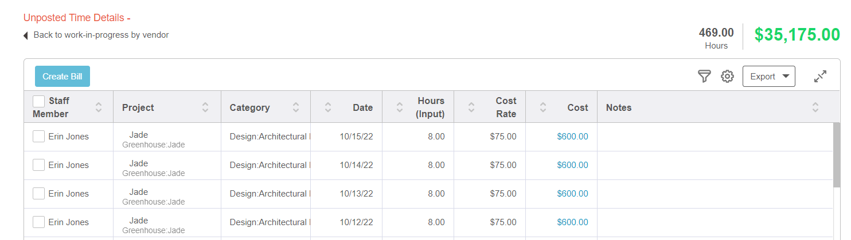Click Jade project in 10/14/22 row

point(139,163)
